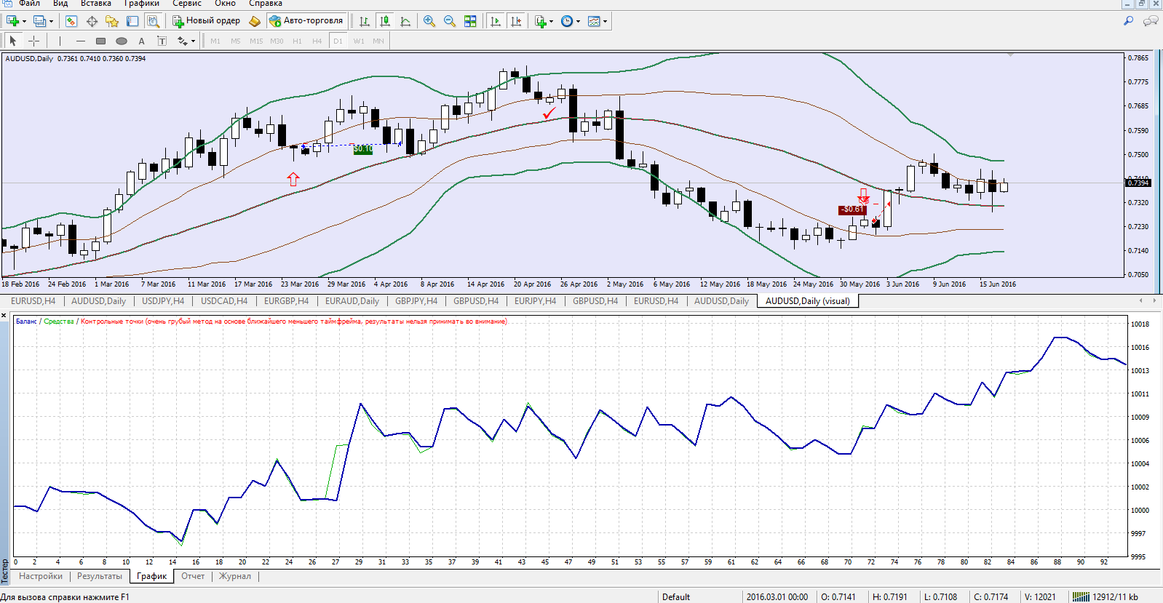Open the USDJPY,H4 chart tab
Screen dimensions: 1163x603
163,301
